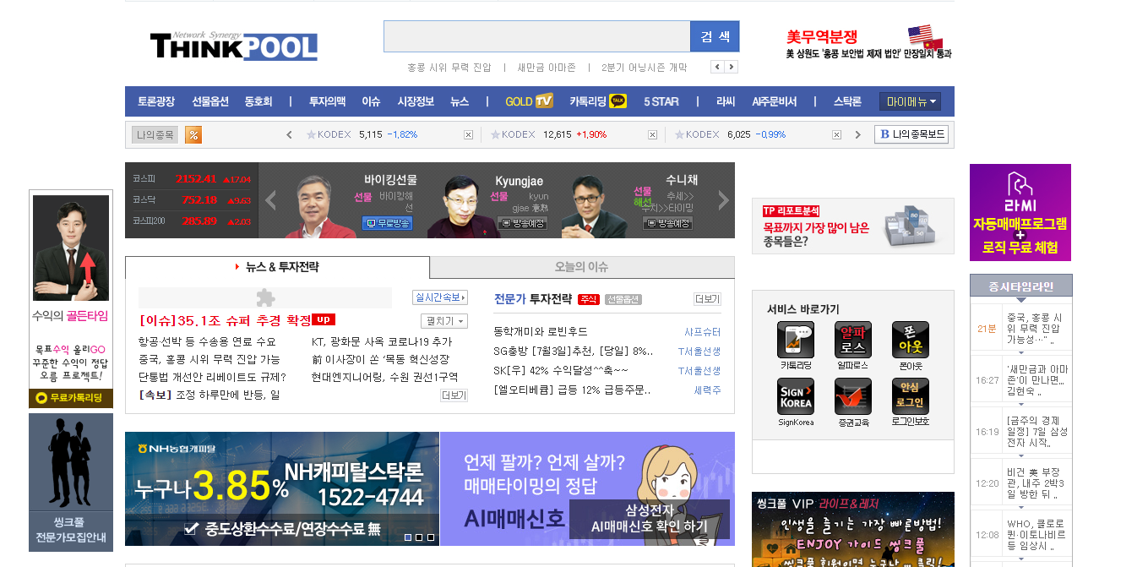Click the ThinkPool logo

pos(234,46)
